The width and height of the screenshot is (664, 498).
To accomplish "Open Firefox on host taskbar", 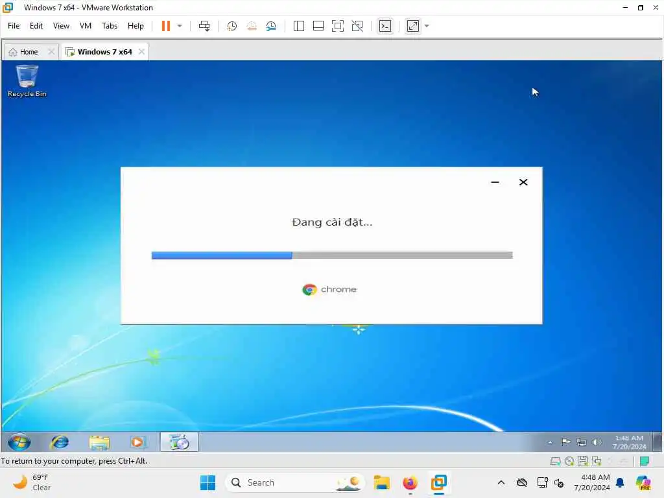I will (x=410, y=482).
